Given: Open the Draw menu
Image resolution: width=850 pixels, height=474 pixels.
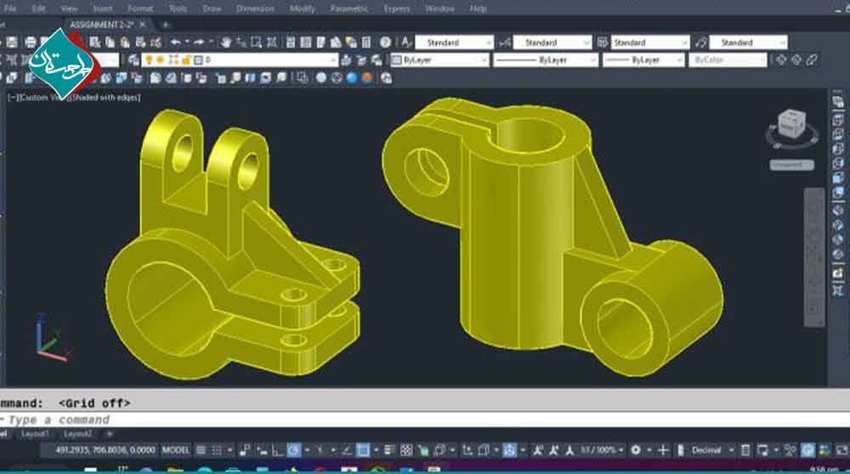Looking at the screenshot, I should [x=212, y=8].
